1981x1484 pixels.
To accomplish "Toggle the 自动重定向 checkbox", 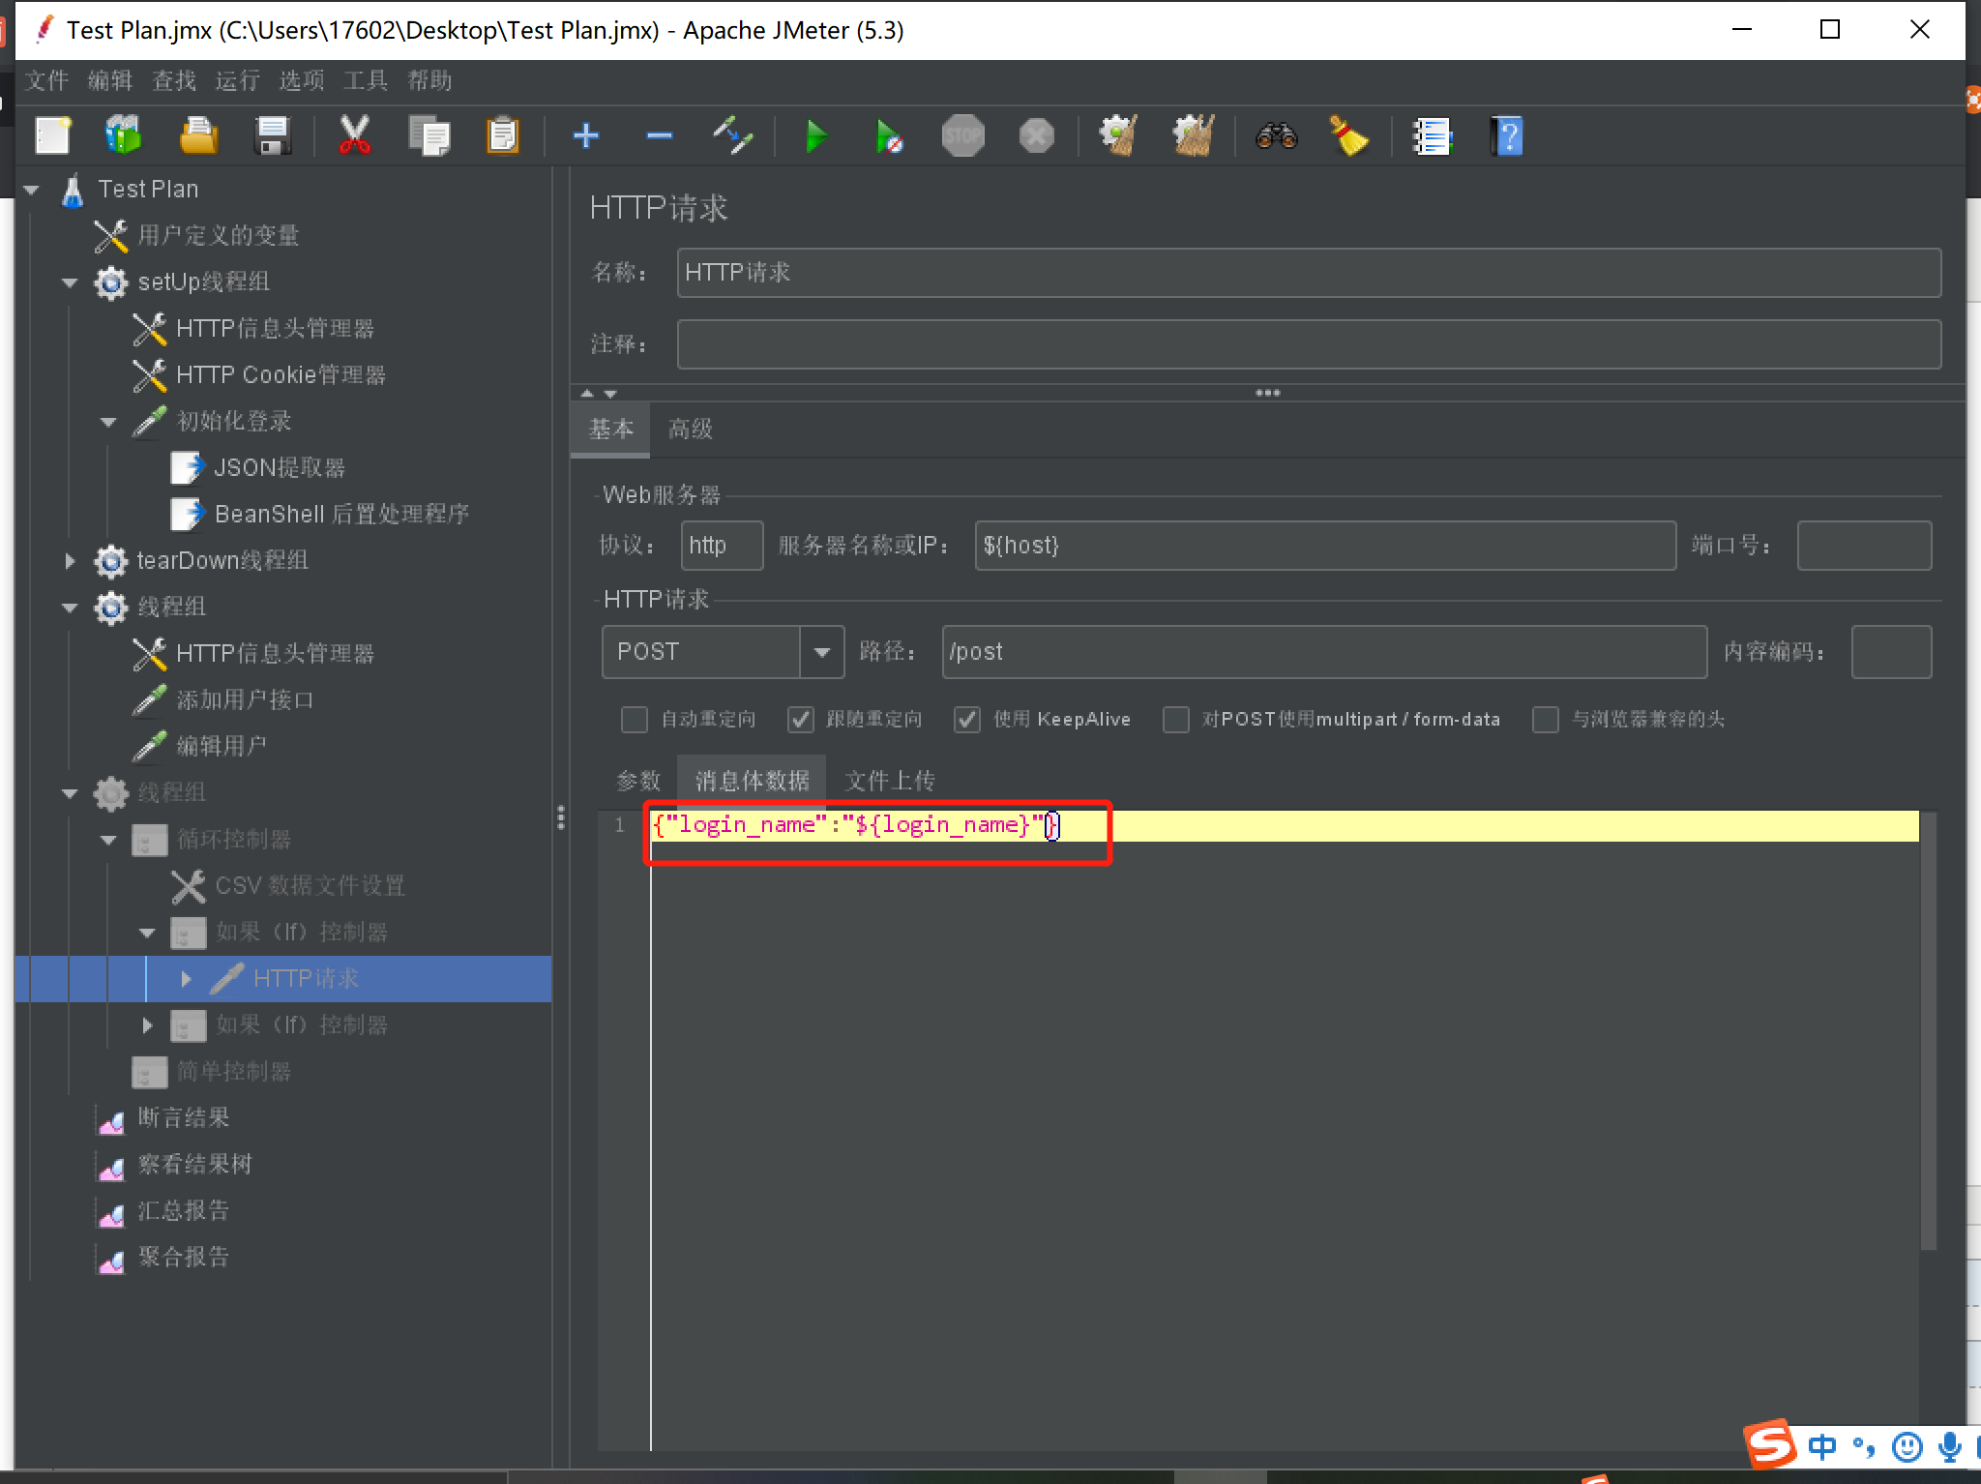I will (635, 720).
